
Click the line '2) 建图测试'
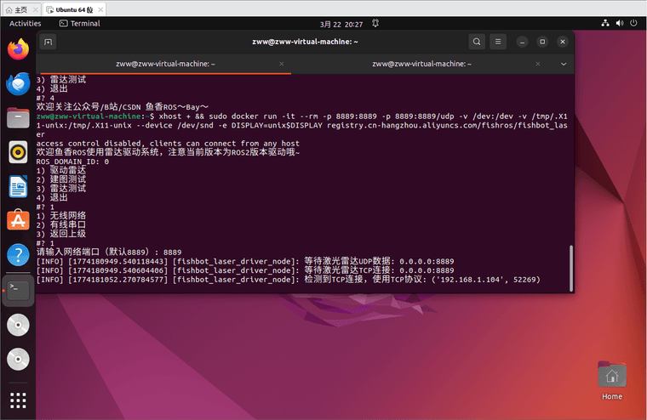[61, 179]
